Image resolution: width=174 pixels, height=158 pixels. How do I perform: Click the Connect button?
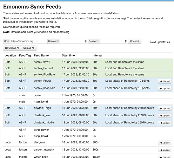[x=135, y=41]
